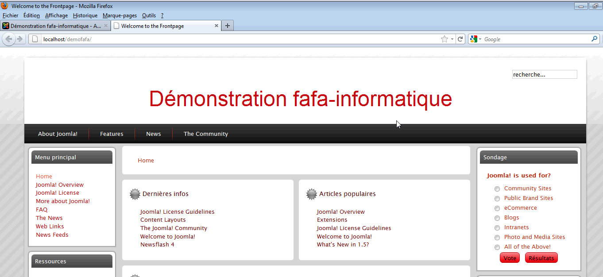This screenshot has width=603, height=277.
Task: Open the ? help menu
Action: [x=162, y=15]
